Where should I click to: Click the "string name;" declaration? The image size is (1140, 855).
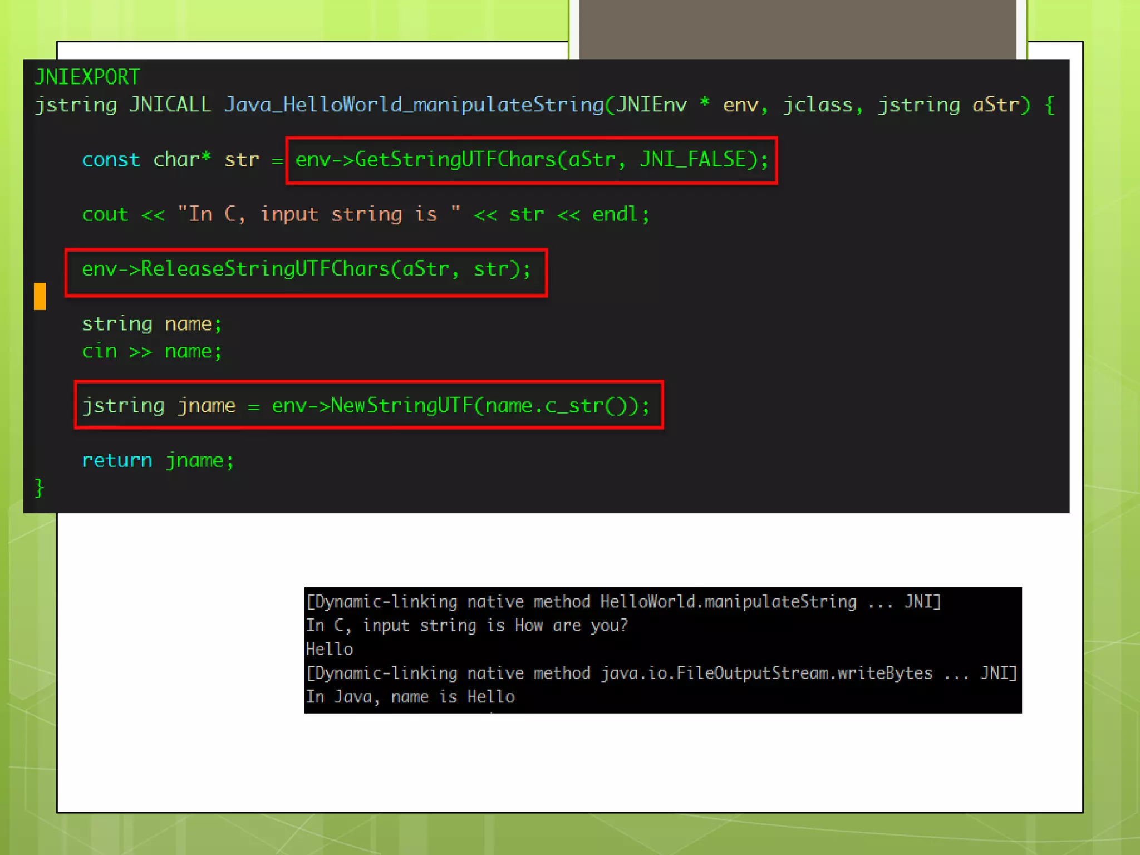(151, 324)
